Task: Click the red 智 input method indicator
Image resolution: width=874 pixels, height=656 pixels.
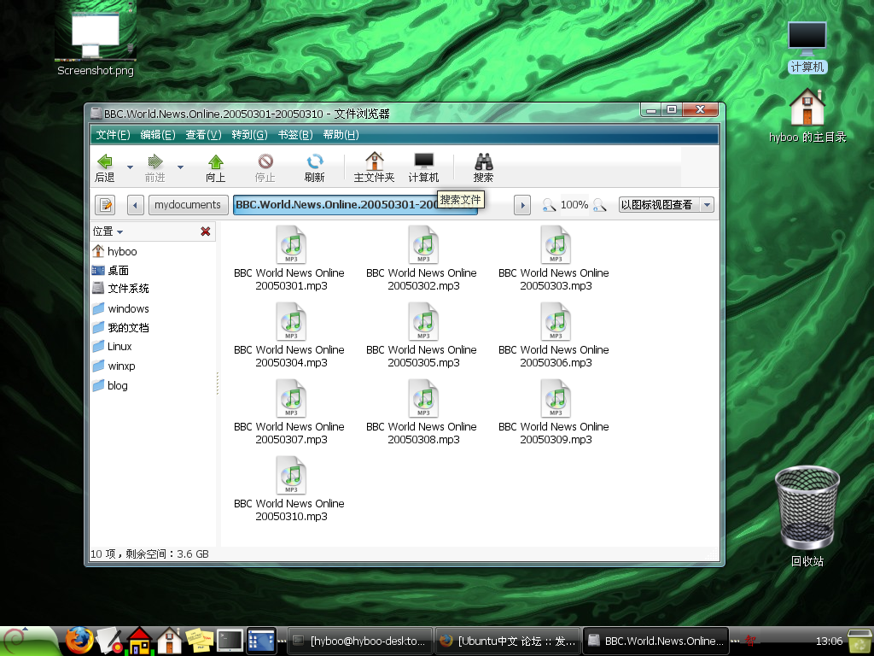Action: [750, 641]
